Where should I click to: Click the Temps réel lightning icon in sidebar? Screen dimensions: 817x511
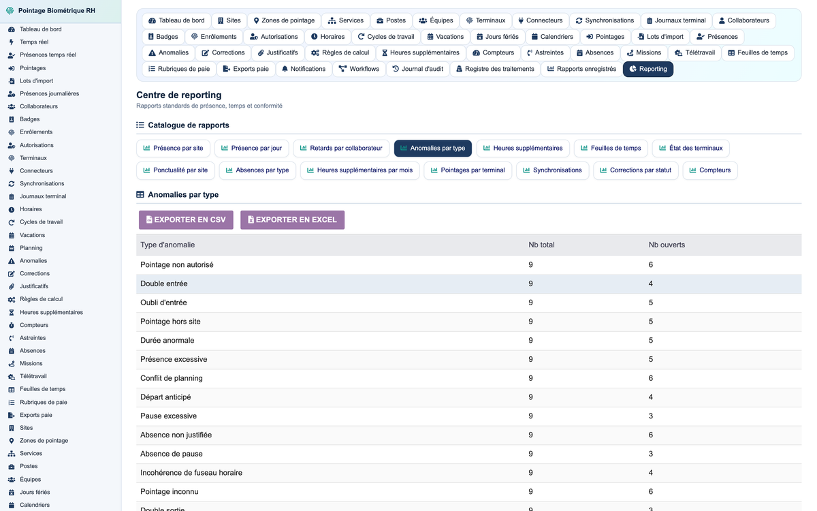point(12,42)
